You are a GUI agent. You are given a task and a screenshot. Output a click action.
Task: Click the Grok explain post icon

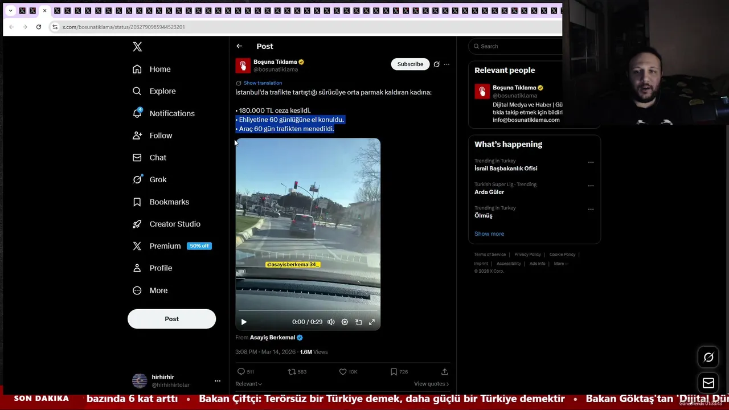(436, 64)
